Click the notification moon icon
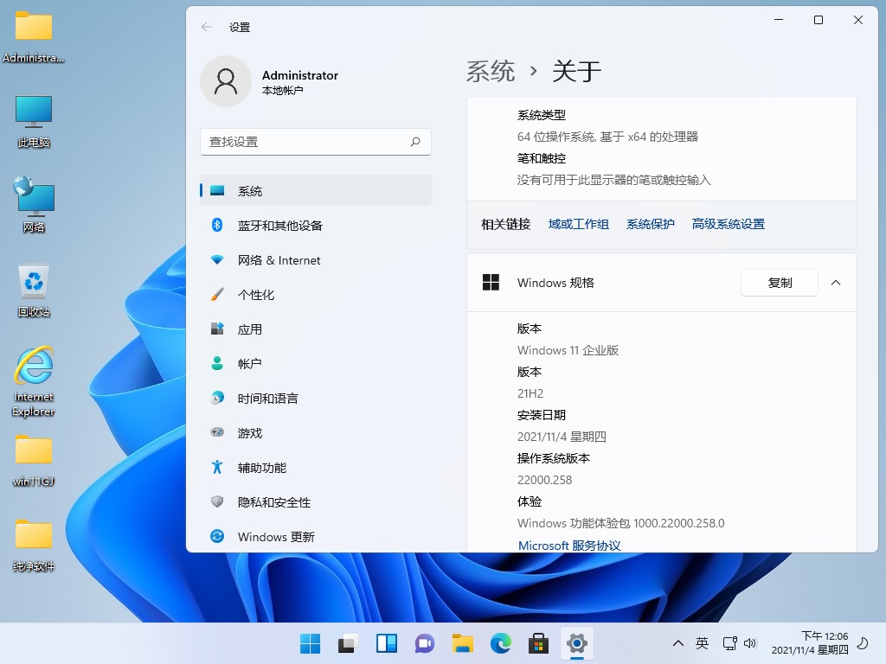The image size is (886, 664). pyautogui.click(x=863, y=643)
